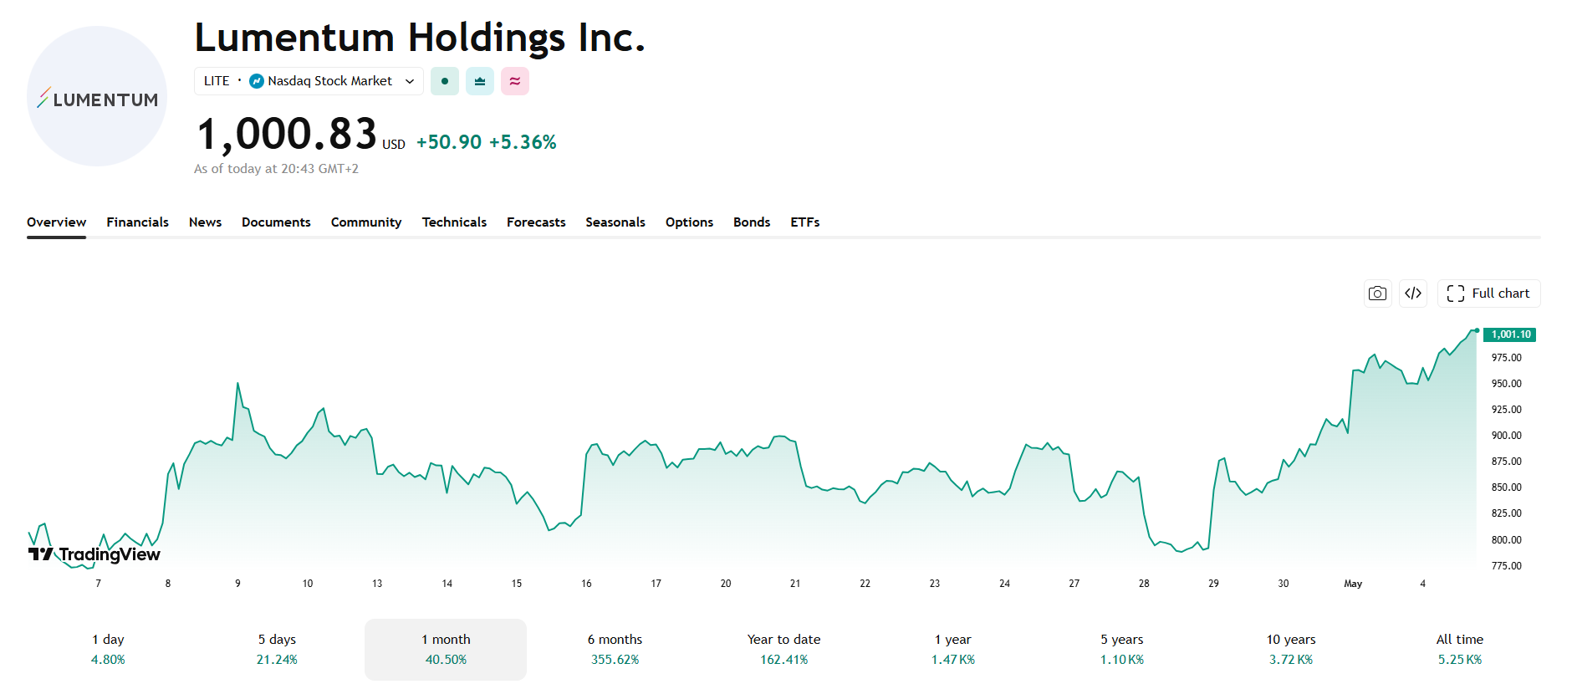Take a chart snapshot with the camera icon
Viewport: 1572px width, 684px height.
point(1377,294)
